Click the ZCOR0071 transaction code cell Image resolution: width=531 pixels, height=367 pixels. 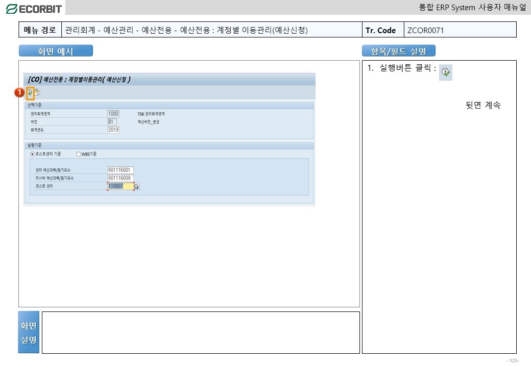pos(460,30)
